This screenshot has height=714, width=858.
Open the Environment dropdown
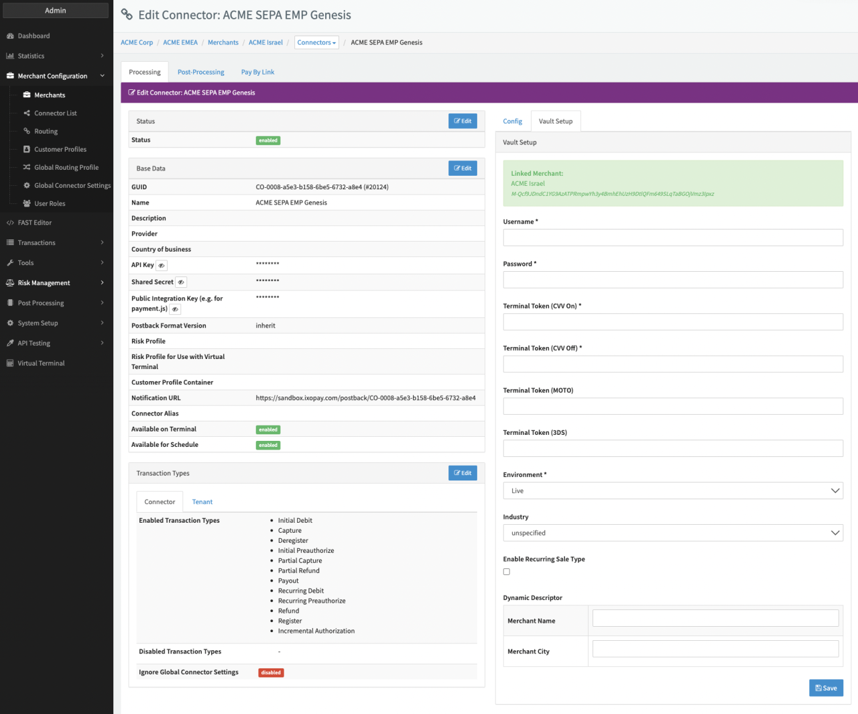pyautogui.click(x=672, y=491)
